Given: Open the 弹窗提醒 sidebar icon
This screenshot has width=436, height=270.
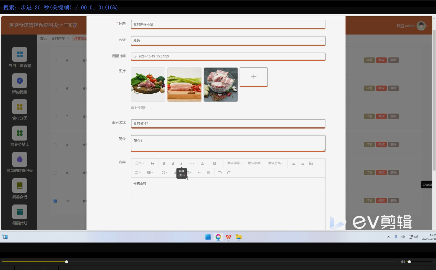Looking at the screenshot, I should 20,80.
